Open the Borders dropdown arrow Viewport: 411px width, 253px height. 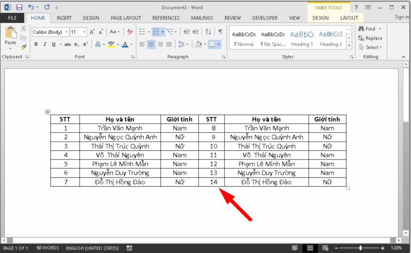[x=219, y=44]
